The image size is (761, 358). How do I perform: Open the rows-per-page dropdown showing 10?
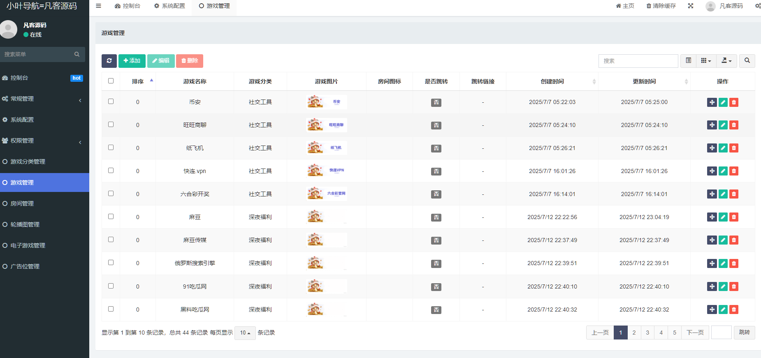click(245, 333)
